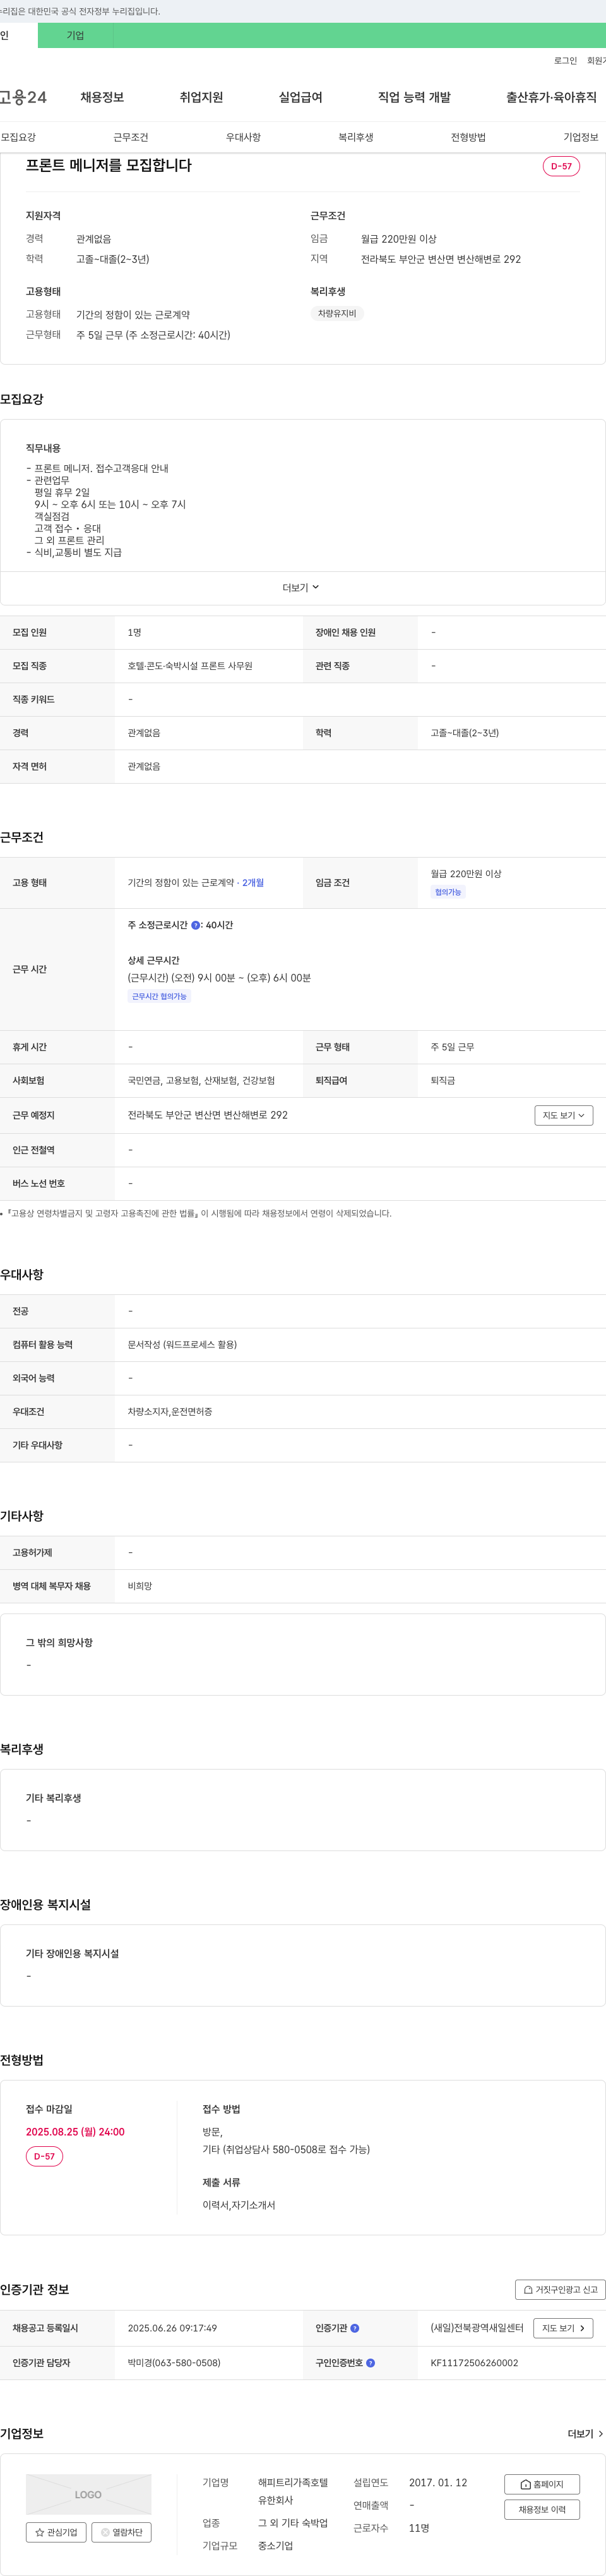Click the 해피트리가족호텔 유한회사 company name

[x=292, y=2491]
